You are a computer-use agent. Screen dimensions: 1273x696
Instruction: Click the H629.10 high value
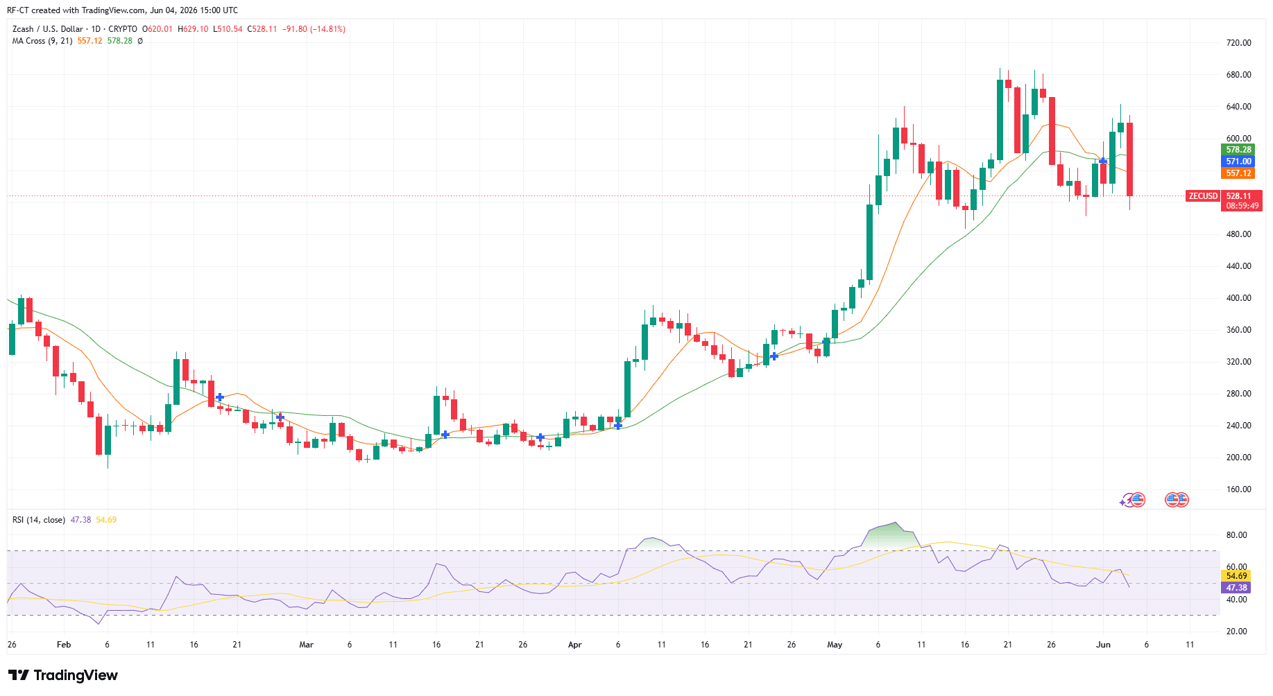pos(193,29)
